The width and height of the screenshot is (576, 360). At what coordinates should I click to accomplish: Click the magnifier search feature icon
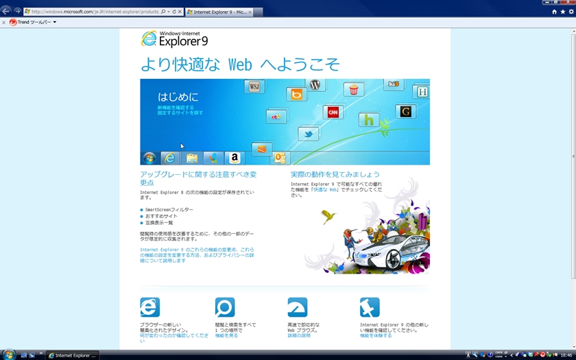point(224,307)
